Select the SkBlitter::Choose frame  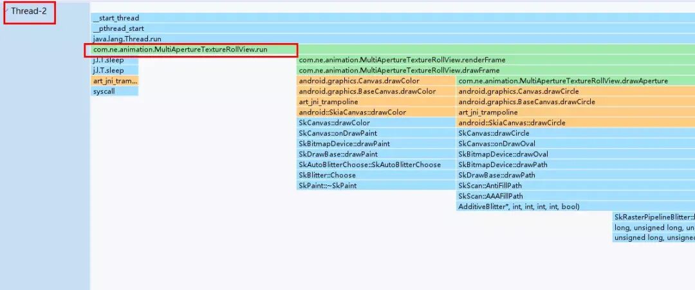coord(376,176)
